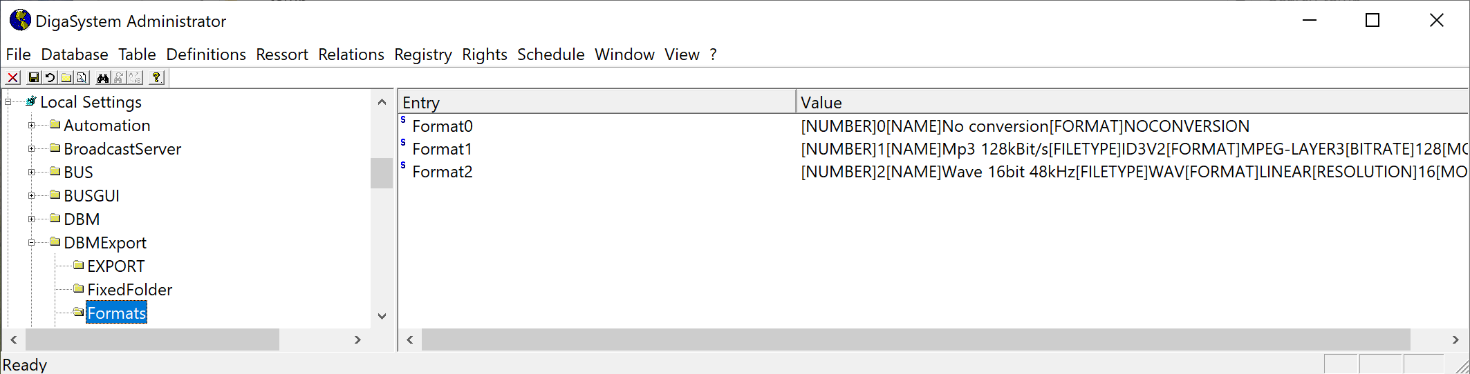Click the undo arrow toolbar icon

coord(50,78)
